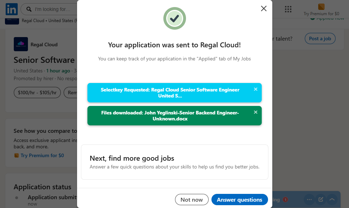Click the Next, find more good jobs card
Image resolution: width=349 pixels, height=208 pixels.
click(x=174, y=162)
